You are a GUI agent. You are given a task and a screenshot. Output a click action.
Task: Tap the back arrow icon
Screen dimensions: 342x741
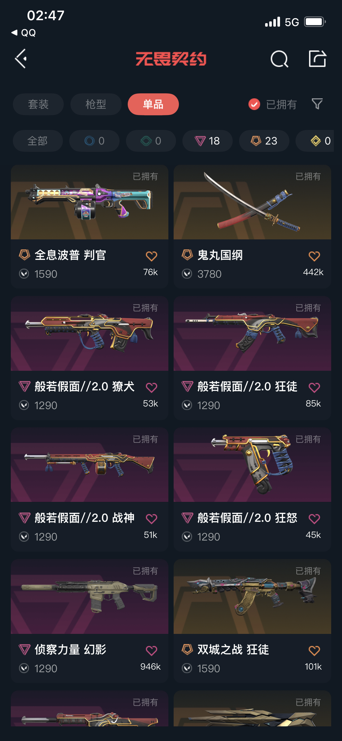pos(21,59)
